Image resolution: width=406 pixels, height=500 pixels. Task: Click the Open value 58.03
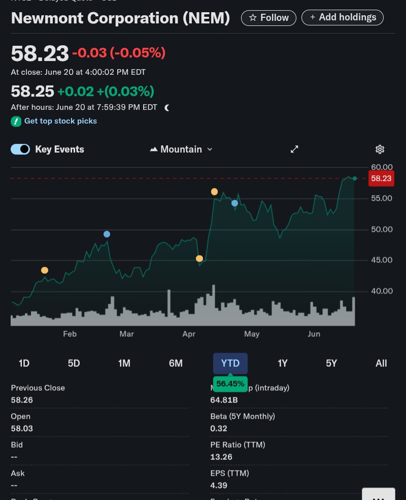click(22, 429)
